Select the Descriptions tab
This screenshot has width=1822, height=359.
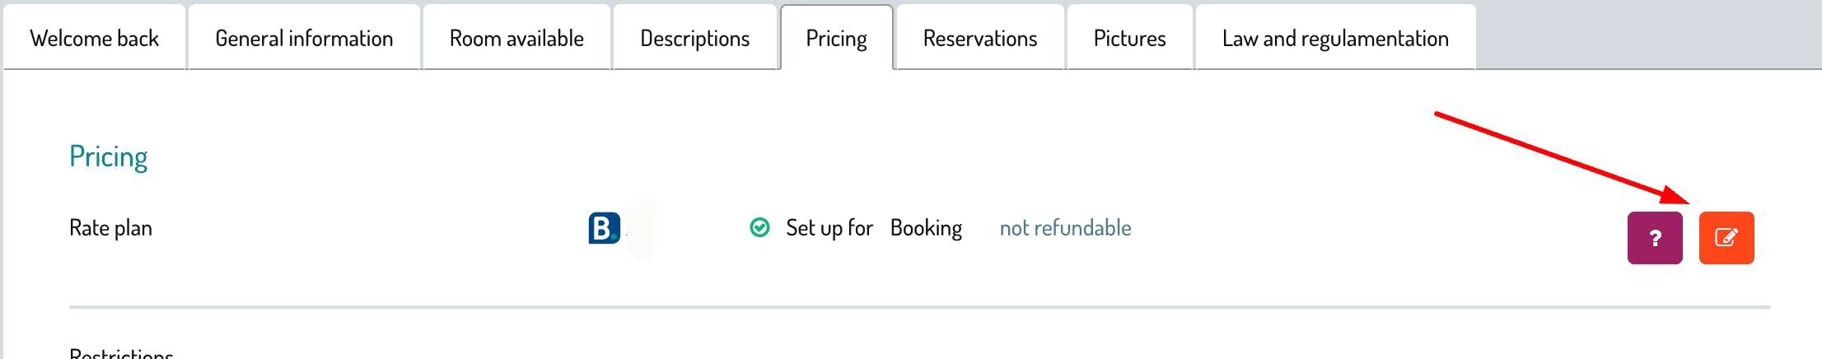tap(694, 38)
